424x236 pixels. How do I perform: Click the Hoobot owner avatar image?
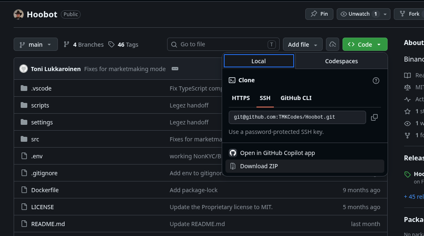coord(19,14)
